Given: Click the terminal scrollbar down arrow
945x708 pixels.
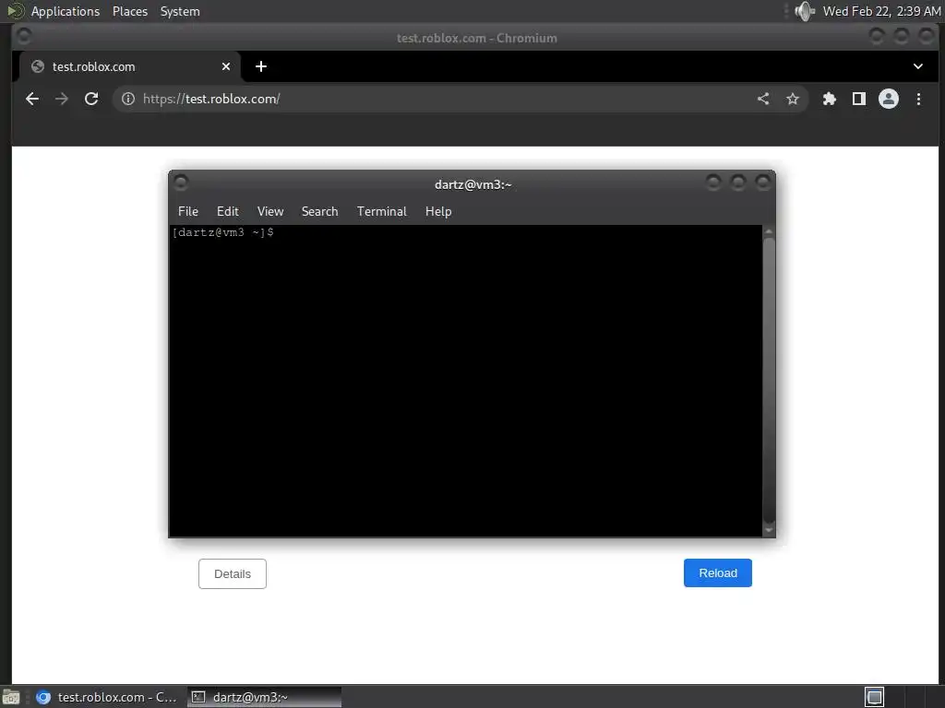Looking at the screenshot, I should 769,530.
